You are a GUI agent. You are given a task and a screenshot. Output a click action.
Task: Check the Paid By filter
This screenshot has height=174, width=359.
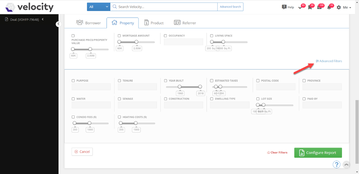click(x=304, y=99)
